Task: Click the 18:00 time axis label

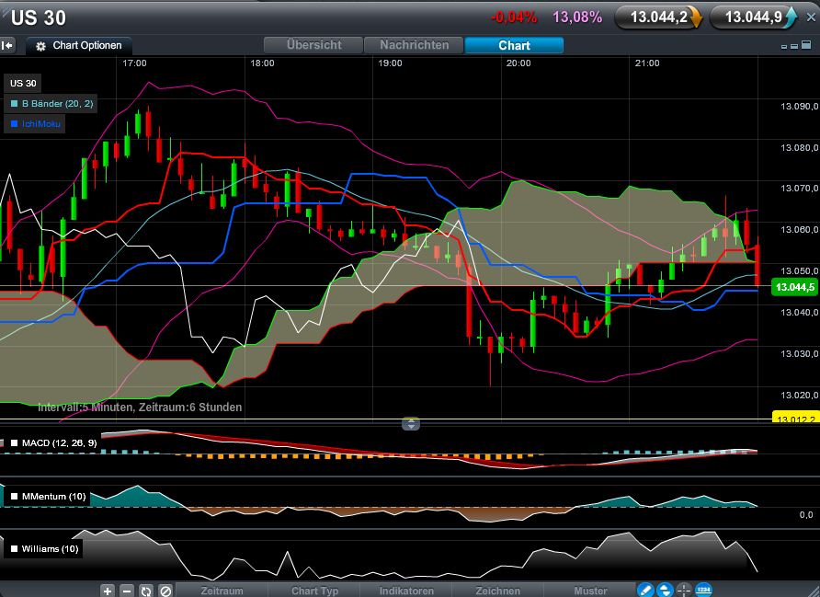Action: click(x=262, y=63)
